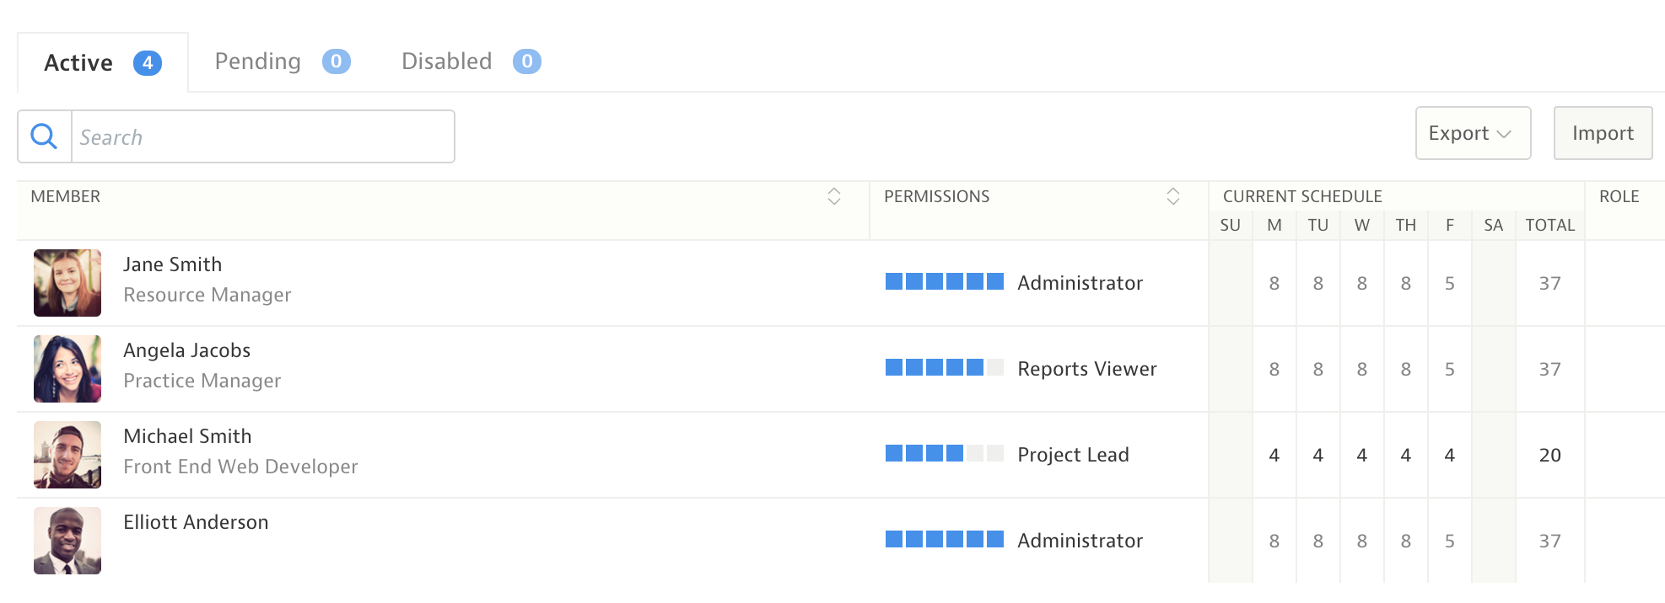
Task: Open Jane Smith's member name link
Action: (172, 264)
